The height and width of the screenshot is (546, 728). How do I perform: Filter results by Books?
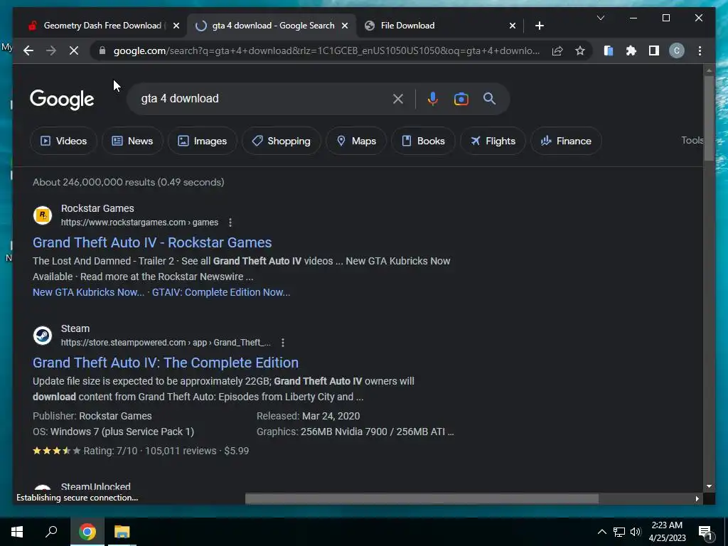[423, 141]
